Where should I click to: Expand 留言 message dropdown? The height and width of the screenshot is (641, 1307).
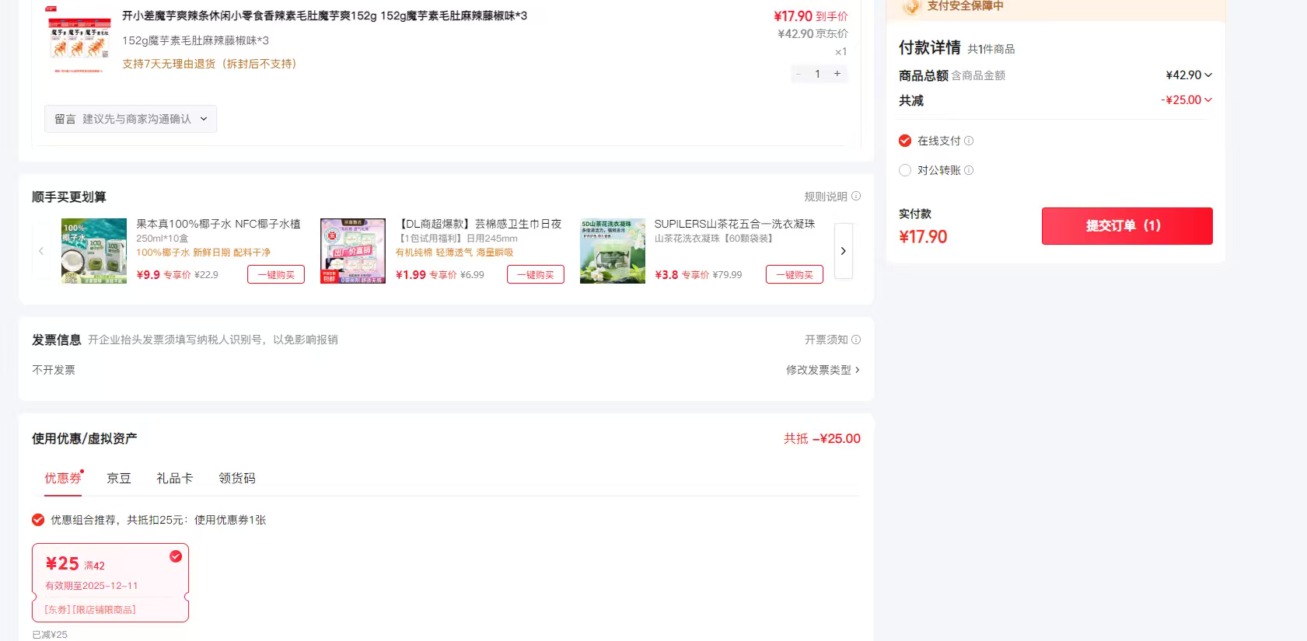(131, 119)
